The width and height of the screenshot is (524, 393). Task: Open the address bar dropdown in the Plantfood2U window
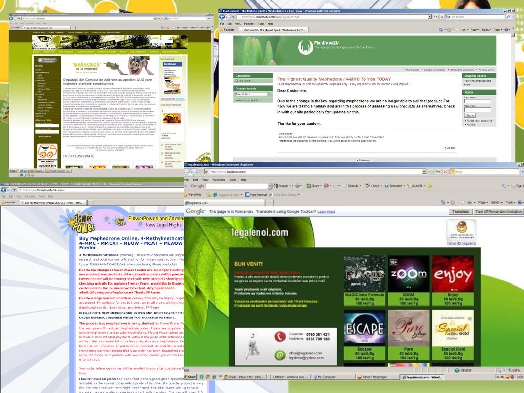(430, 17)
